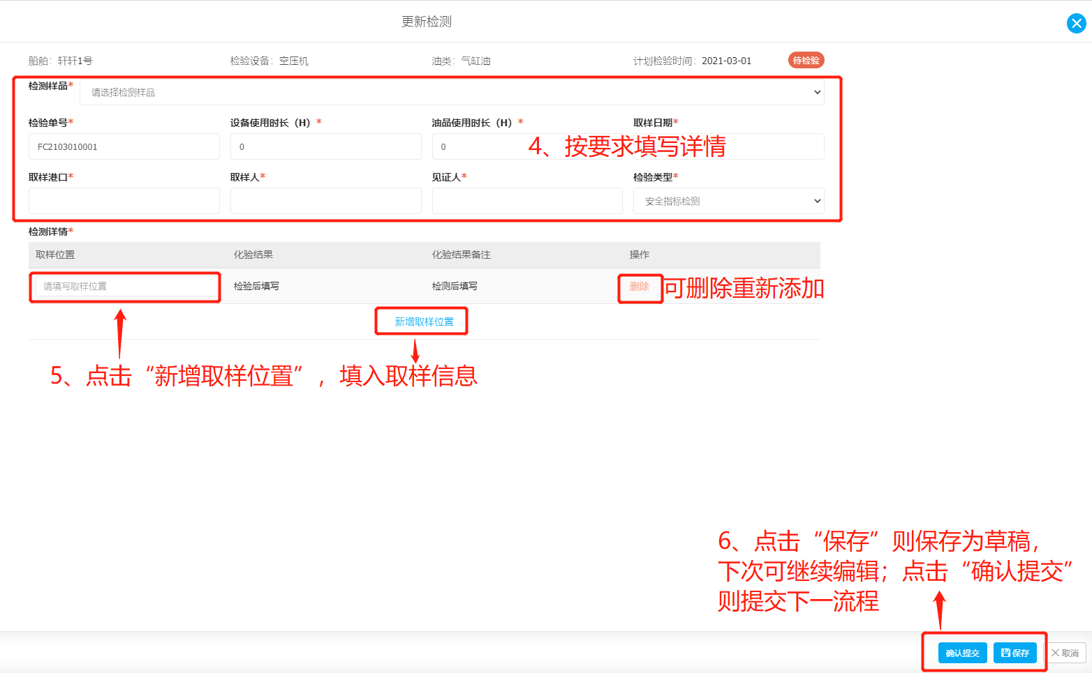The image size is (1092, 673).
Task: Click the 取样港口 input field
Action: (x=124, y=201)
